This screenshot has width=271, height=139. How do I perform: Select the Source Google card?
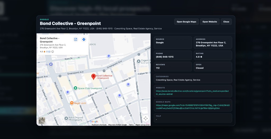pos(173,42)
